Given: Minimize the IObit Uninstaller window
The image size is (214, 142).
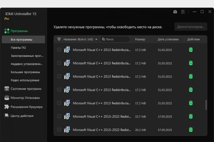Looking at the screenshot, I should [194, 12].
